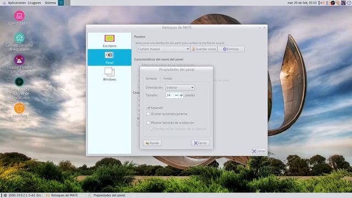Increase panel size with plus button
The width and height of the screenshot is (352, 198).
181,95
